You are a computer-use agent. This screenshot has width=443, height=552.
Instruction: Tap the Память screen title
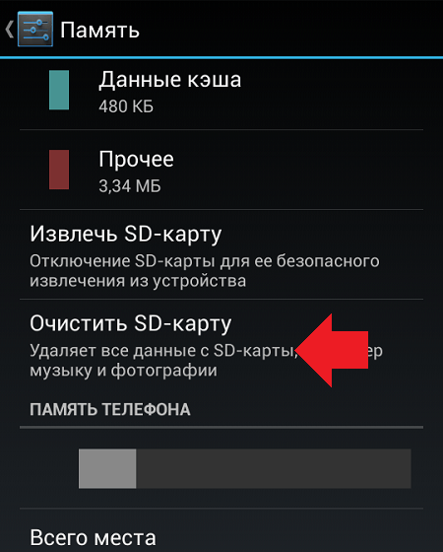(x=99, y=30)
